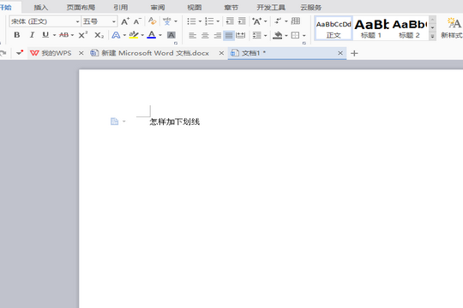Apply yellow highlight color
This screenshot has width=463, height=308.
point(134,35)
